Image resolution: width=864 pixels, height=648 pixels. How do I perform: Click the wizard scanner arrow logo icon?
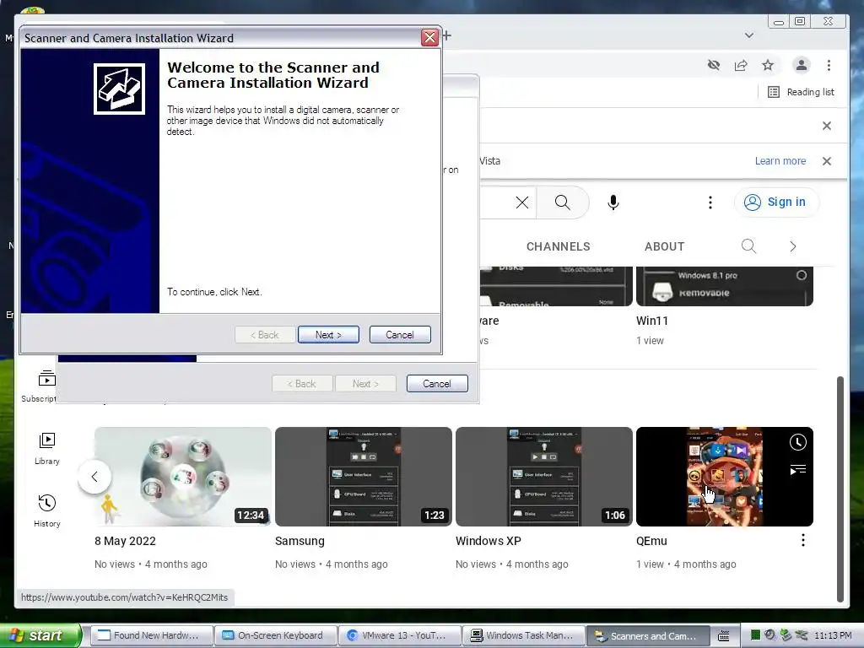click(119, 89)
